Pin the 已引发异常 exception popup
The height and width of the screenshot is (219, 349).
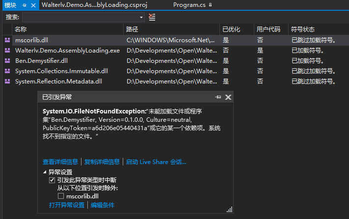pos(218,97)
